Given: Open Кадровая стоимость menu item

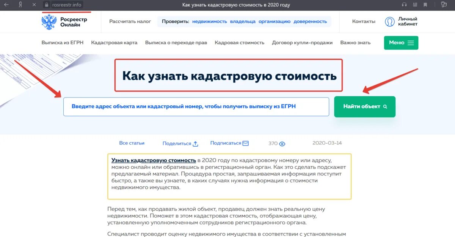Looking at the screenshot, I should click(x=239, y=43).
